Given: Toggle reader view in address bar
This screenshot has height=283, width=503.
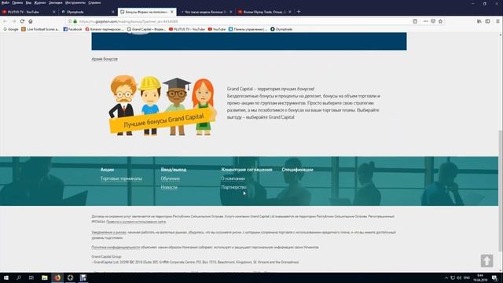Looking at the screenshot, I should coord(415,21).
